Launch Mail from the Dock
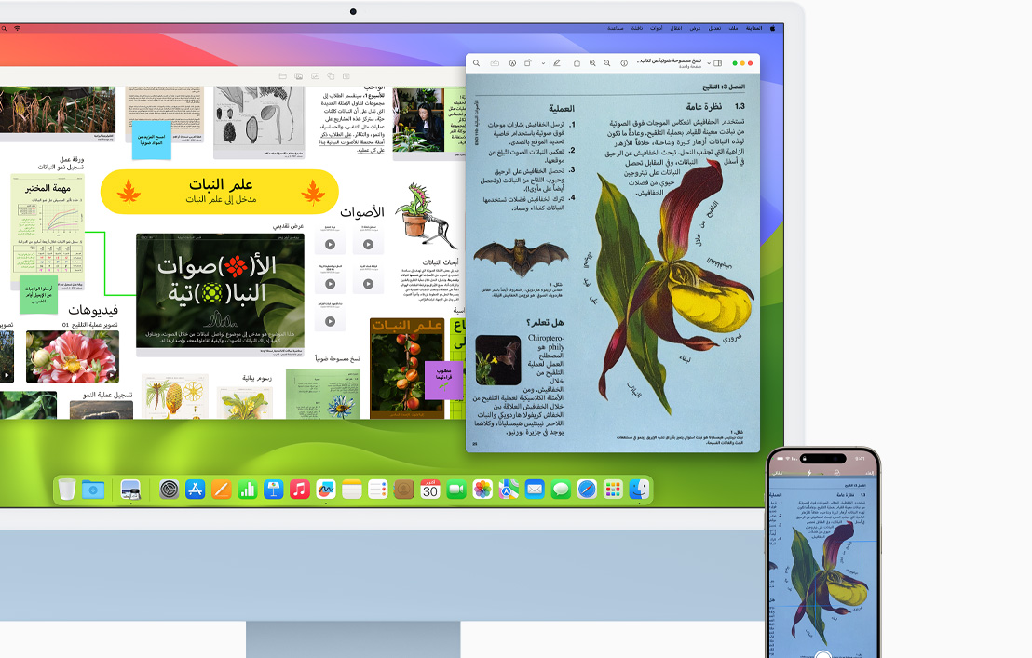1032x658 pixels. coord(535,490)
